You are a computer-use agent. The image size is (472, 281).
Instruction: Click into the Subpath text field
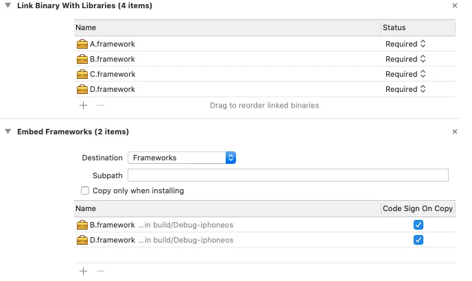point(288,175)
